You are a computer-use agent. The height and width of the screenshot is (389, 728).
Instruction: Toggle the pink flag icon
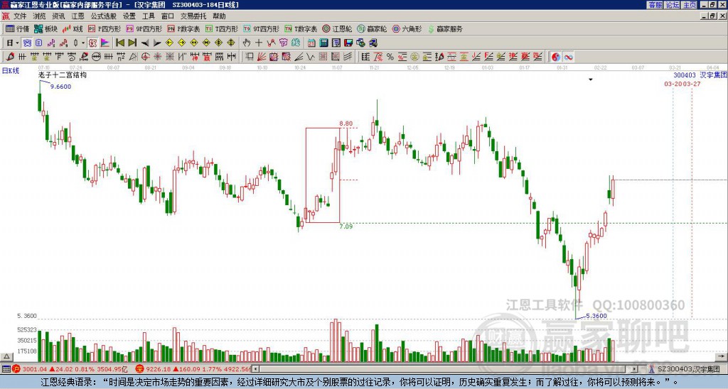(x=105, y=43)
